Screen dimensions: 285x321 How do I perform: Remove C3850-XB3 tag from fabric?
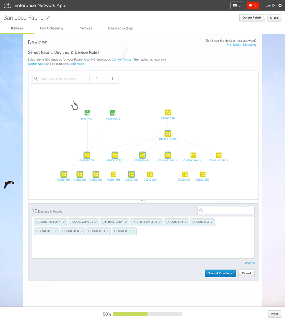point(186,223)
